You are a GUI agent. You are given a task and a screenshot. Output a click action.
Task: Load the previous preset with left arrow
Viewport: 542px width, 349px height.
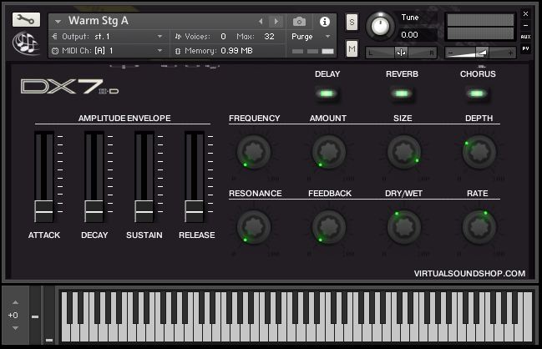[x=261, y=21]
